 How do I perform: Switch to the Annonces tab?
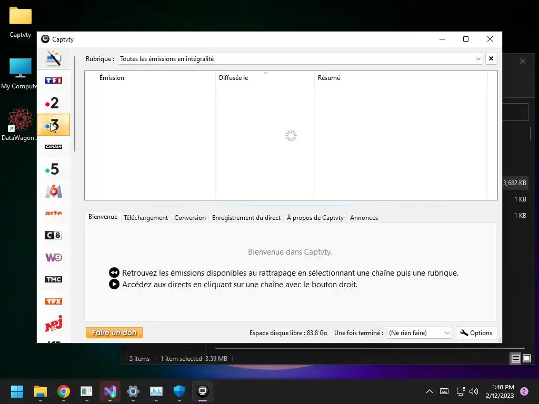coord(364,218)
